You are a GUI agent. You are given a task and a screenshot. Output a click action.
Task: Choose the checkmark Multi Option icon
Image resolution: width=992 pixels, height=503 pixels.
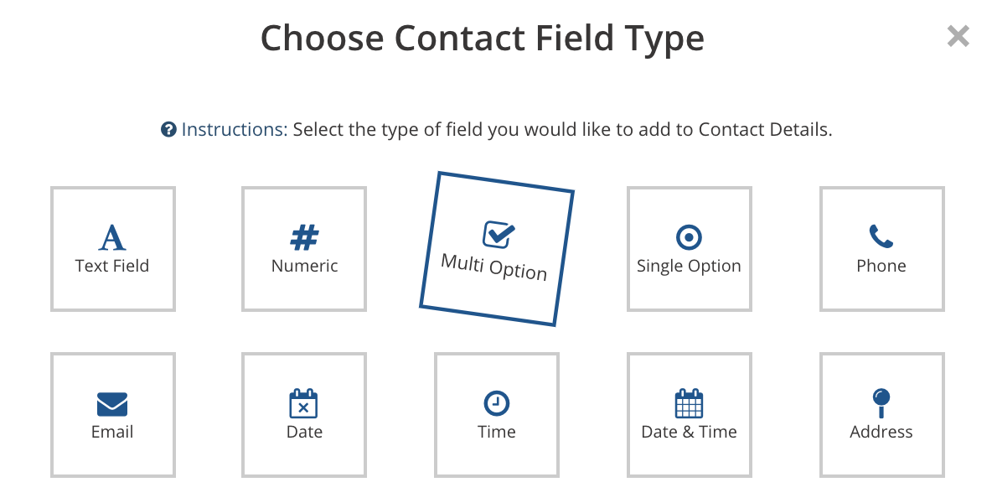499,235
